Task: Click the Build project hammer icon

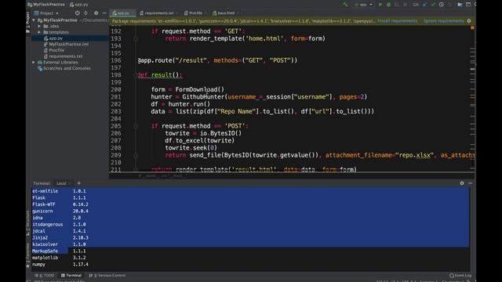Action: [x=345, y=5]
